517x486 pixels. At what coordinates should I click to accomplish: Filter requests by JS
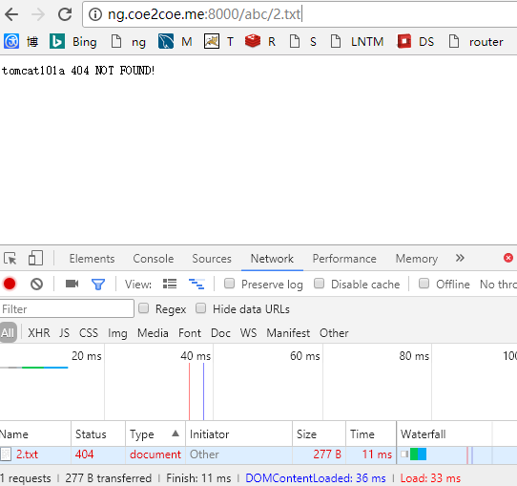pos(64,333)
